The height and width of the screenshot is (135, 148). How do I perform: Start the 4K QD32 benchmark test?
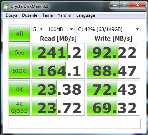click(19, 107)
